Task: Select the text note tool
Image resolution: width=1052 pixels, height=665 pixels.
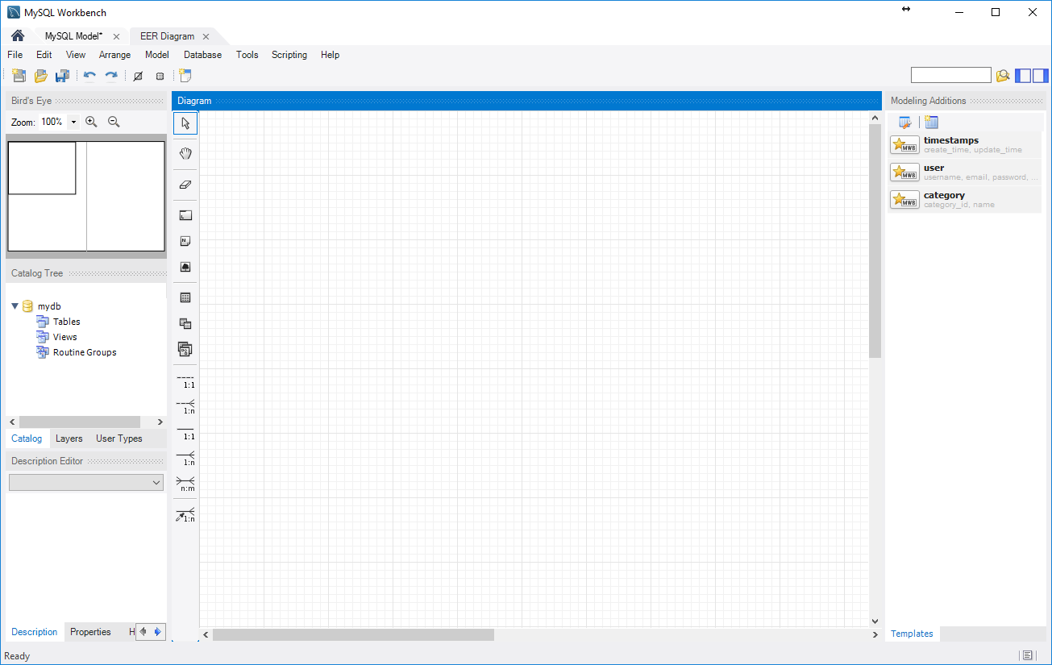Action: tap(185, 241)
